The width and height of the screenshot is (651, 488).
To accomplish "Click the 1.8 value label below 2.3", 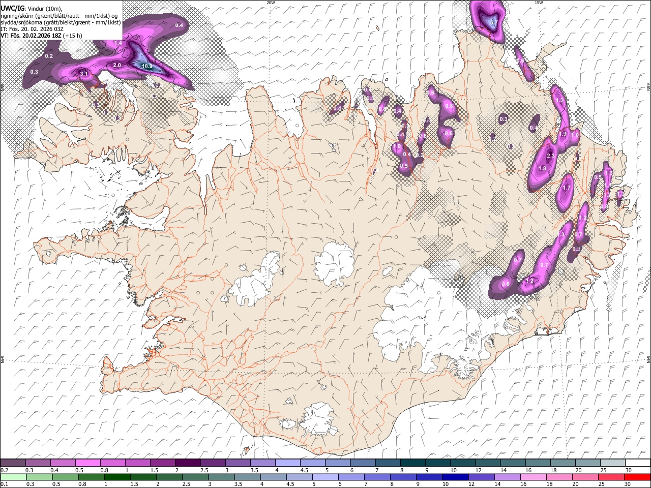I will tap(542, 168).
